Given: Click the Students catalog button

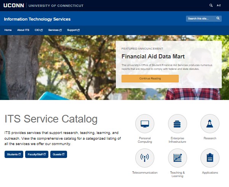Looking at the screenshot, I should point(14,154).
